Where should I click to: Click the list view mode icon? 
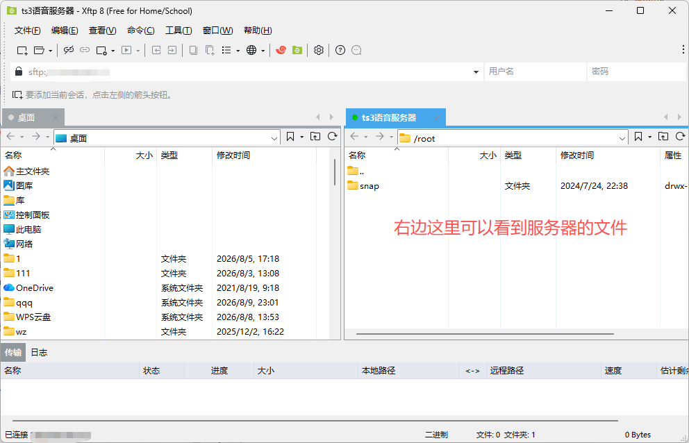click(226, 50)
